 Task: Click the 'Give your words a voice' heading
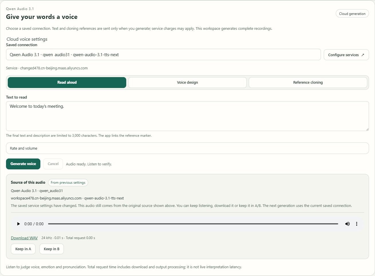point(42,17)
